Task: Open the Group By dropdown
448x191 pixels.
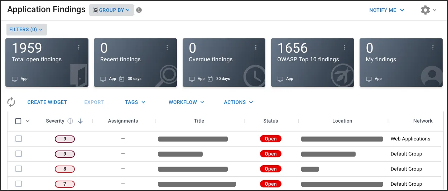Action: point(111,10)
